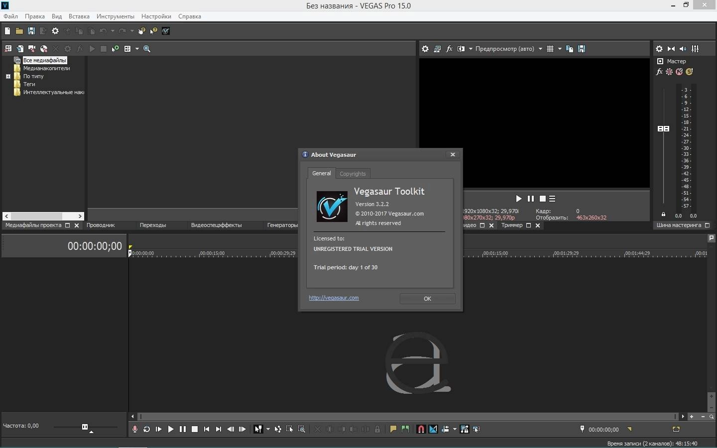The width and height of the screenshot is (717, 448).
Task: Open the views dropdown arrow in media toolbar
Action: click(x=137, y=49)
